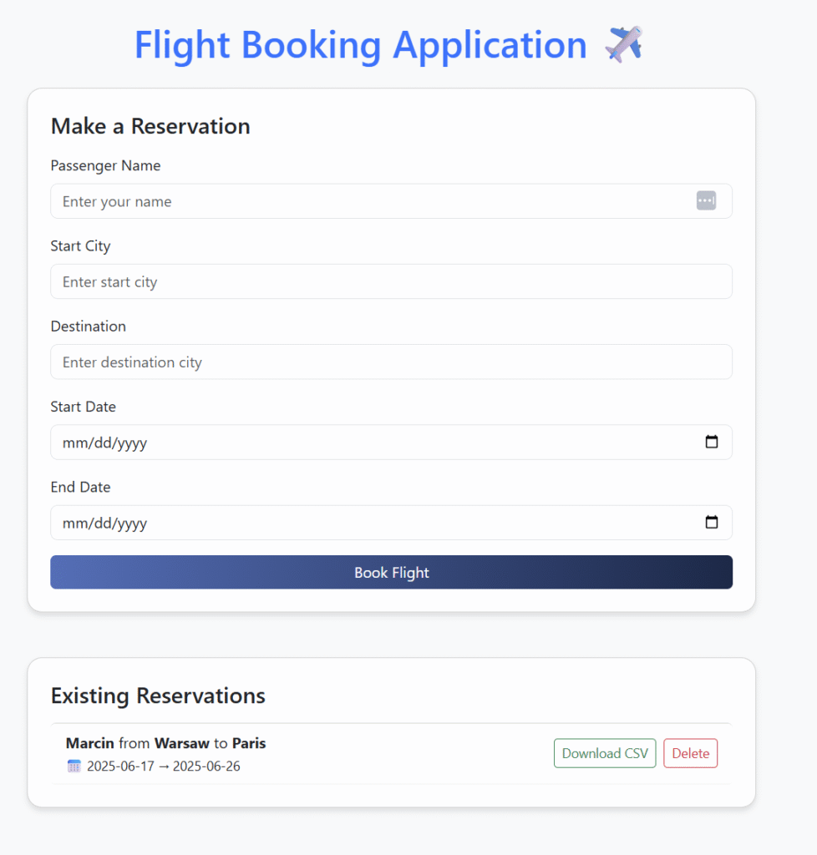Click into the "Enter start city" field
The width and height of the screenshot is (817, 855).
[x=391, y=282]
